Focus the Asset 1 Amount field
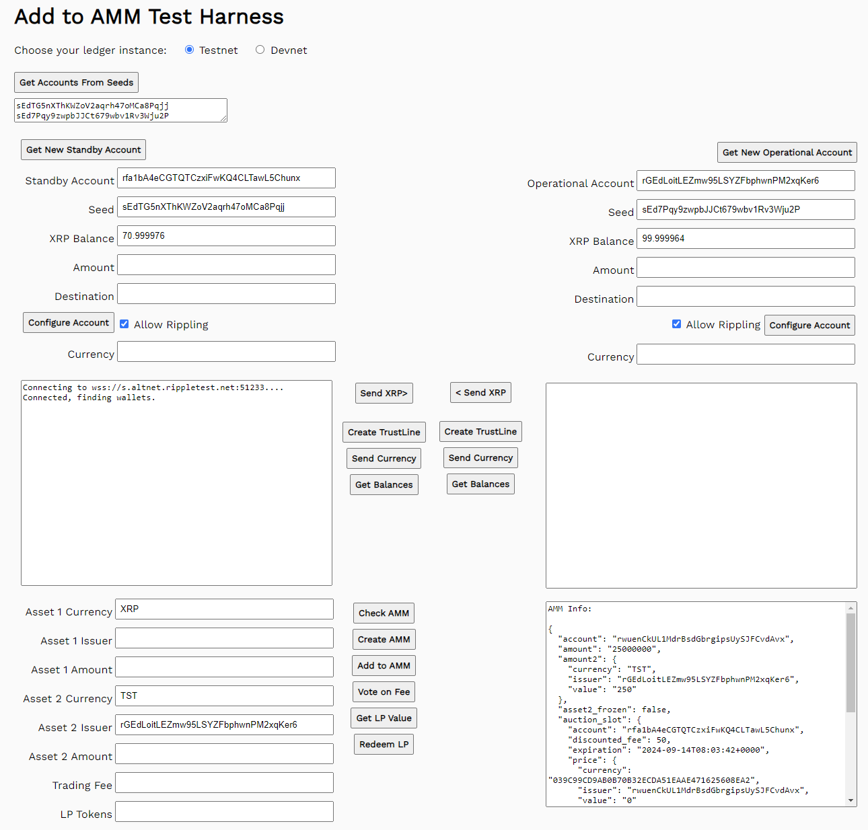The width and height of the screenshot is (868, 830). [224, 667]
